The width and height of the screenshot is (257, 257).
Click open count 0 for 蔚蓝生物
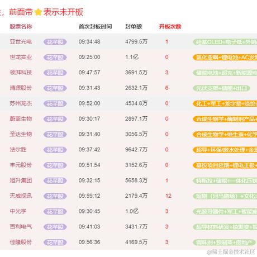point(166,118)
